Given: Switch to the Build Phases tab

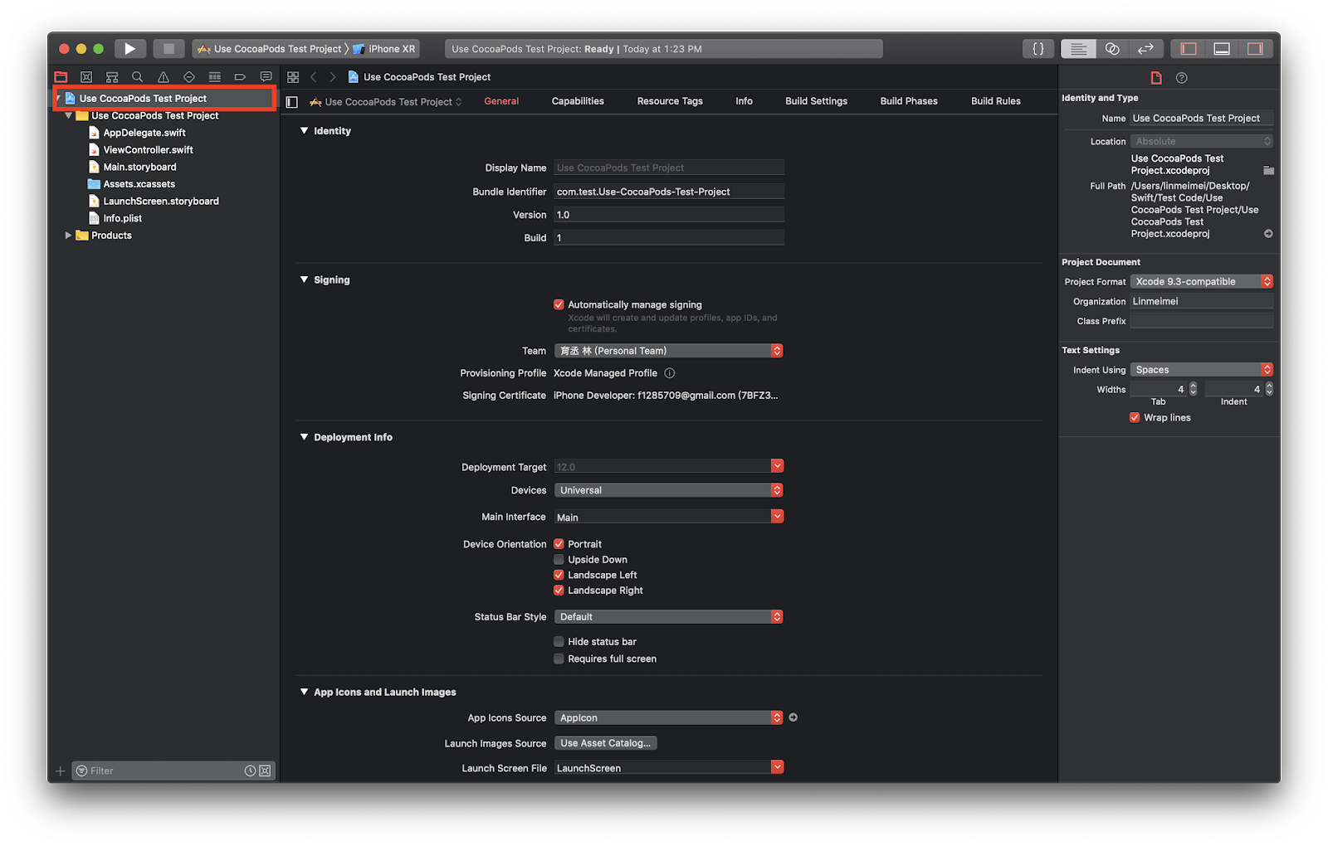Looking at the screenshot, I should (x=909, y=101).
